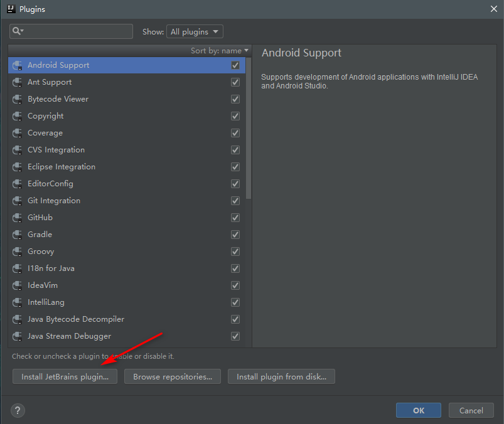Click the I18n for Java plugin icon
The width and height of the screenshot is (504, 424).
click(x=18, y=268)
